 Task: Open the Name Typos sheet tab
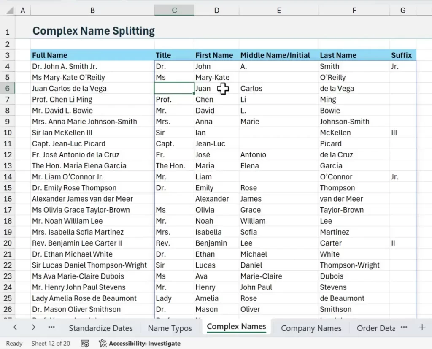tap(170, 328)
